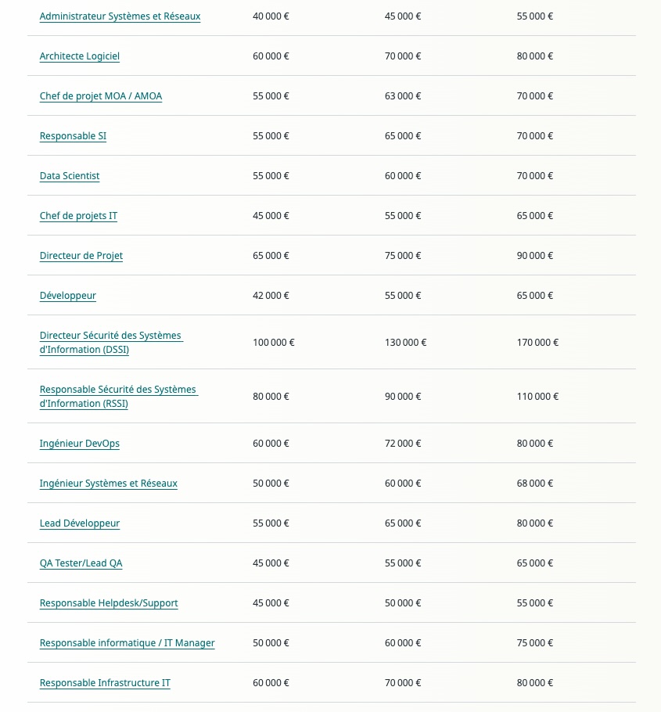Go to the Data Scientist page
Screen dimensions: 661x712
pos(70,176)
